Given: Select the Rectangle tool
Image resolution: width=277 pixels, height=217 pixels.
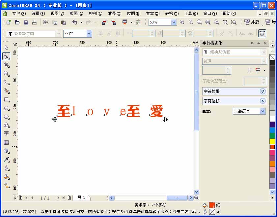Looking at the screenshot, I should pos(6,99).
